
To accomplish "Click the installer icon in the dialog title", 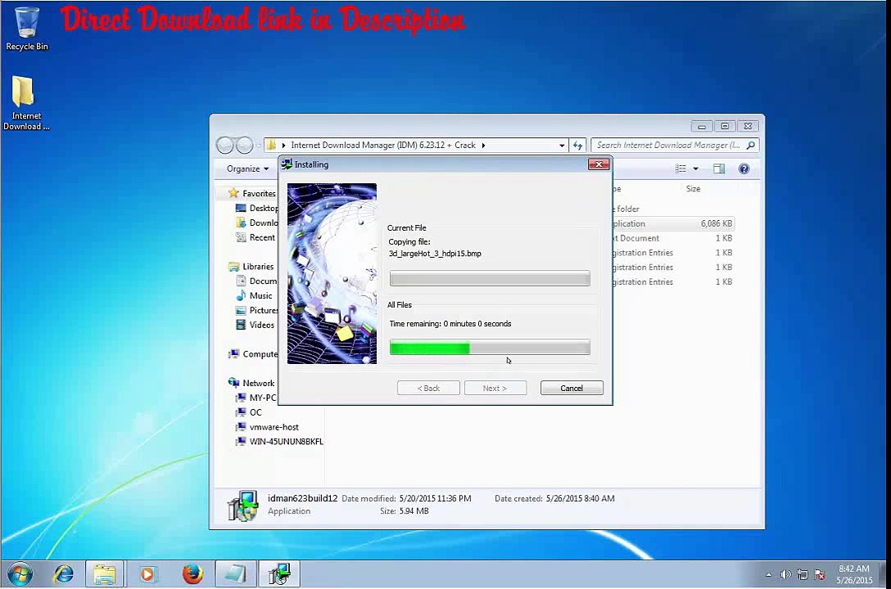I will click(287, 164).
